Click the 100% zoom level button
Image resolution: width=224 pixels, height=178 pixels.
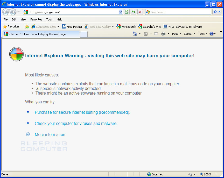[206, 174]
